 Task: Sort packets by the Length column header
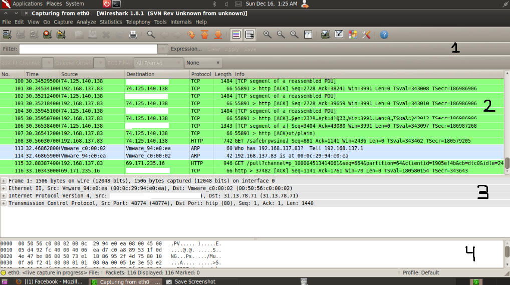pyautogui.click(x=223, y=74)
